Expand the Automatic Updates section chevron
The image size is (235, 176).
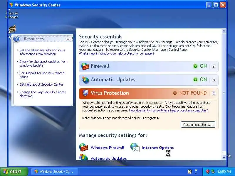pyautogui.click(x=214, y=80)
